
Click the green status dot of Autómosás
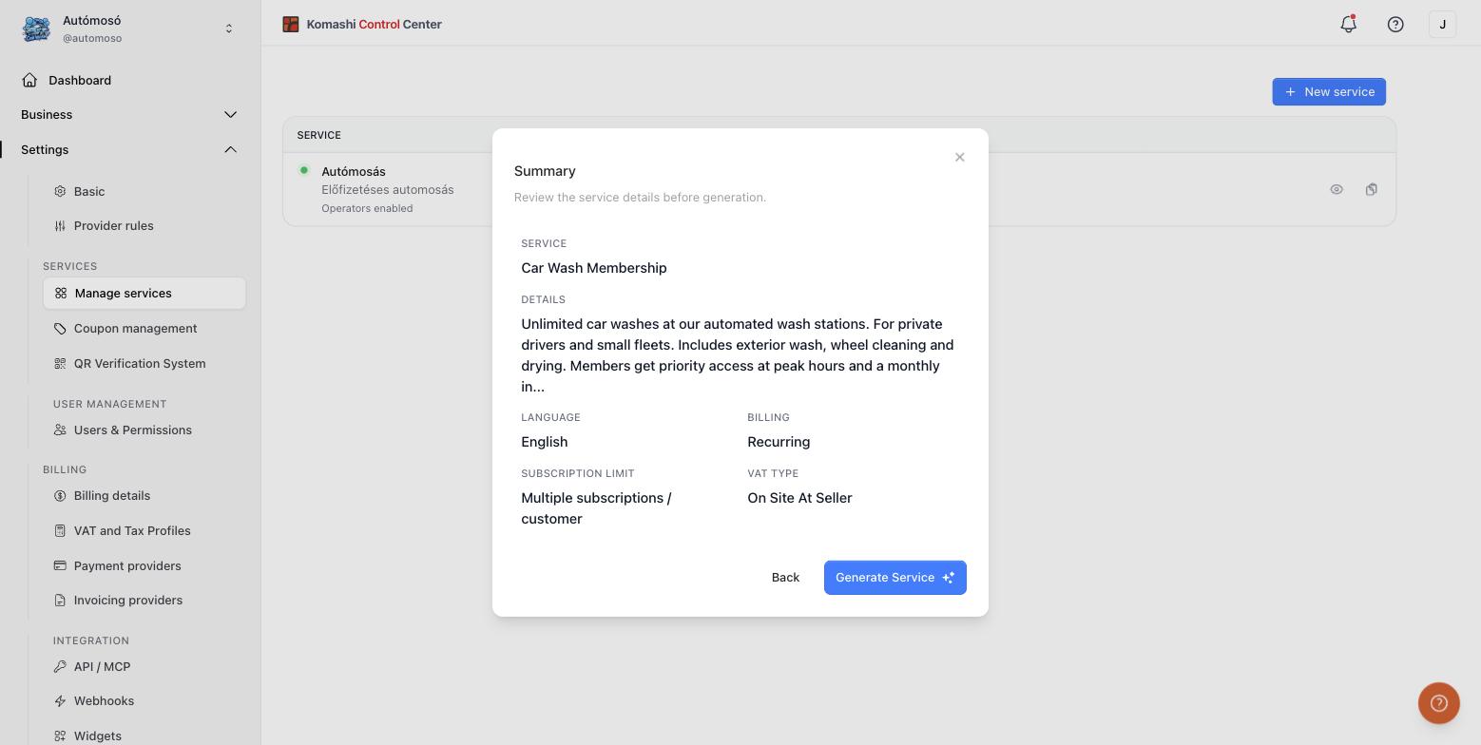tap(304, 170)
